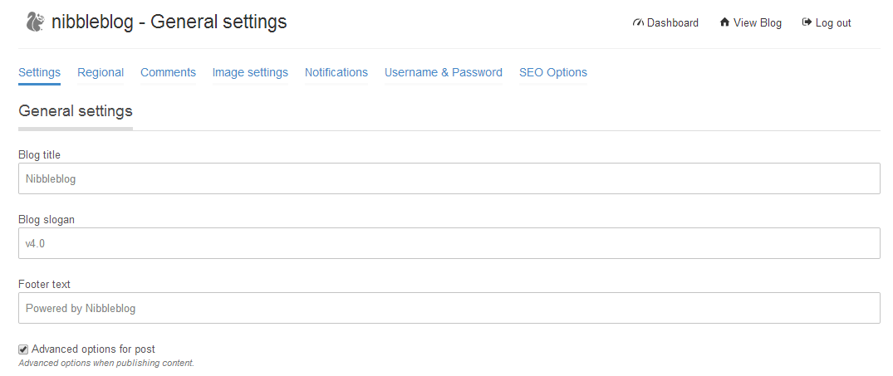Click the Blog title input field
Screen dimensions: 893x376
point(449,178)
